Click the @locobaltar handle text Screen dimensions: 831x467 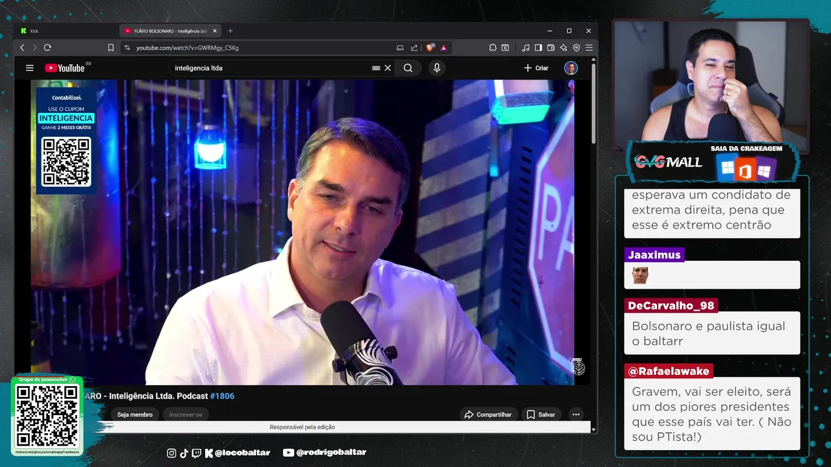[x=242, y=453]
